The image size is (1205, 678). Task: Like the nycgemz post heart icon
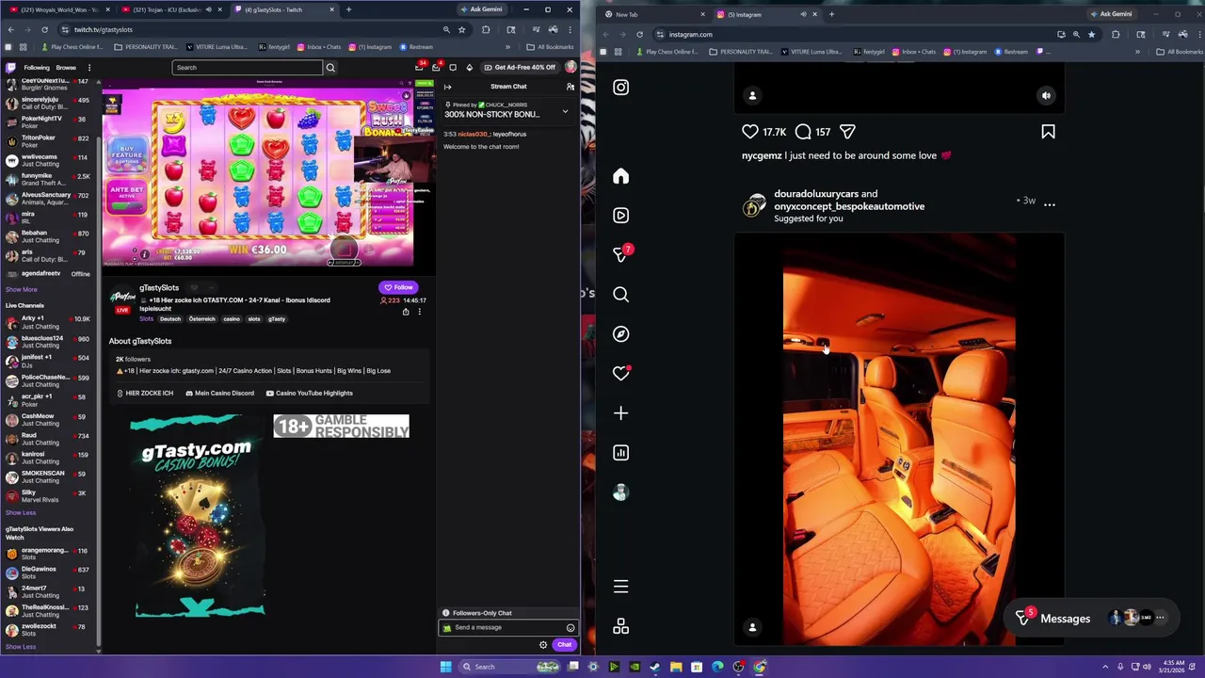(749, 132)
